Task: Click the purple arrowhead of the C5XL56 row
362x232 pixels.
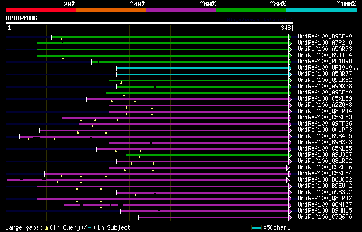Action: [x=288, y=168]
